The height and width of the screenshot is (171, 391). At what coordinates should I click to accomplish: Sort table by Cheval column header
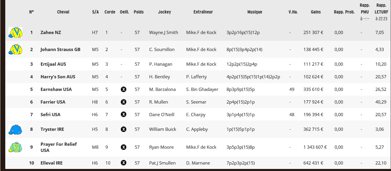click(63, 12)
